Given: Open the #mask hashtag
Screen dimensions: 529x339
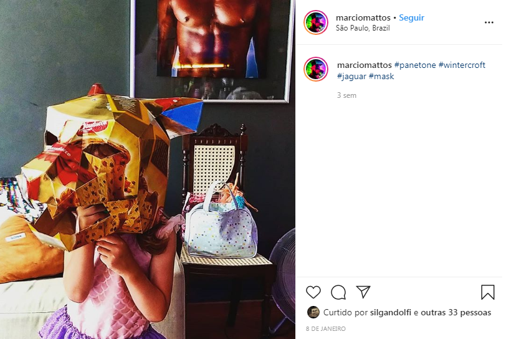Looking at the screenshot, I should [381, 76].
